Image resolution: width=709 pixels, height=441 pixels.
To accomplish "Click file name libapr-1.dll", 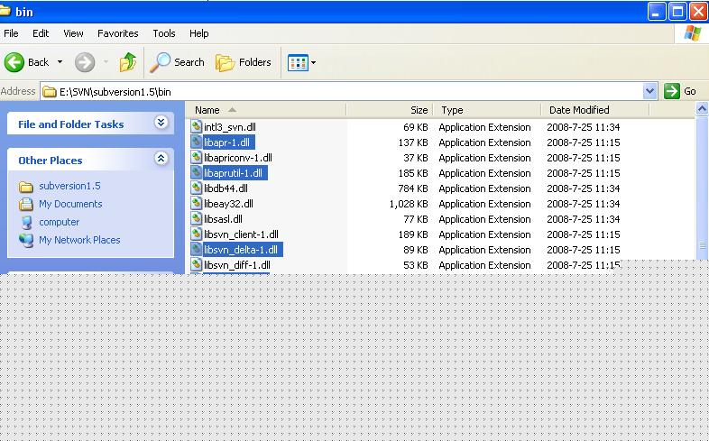I will point(226,142).
